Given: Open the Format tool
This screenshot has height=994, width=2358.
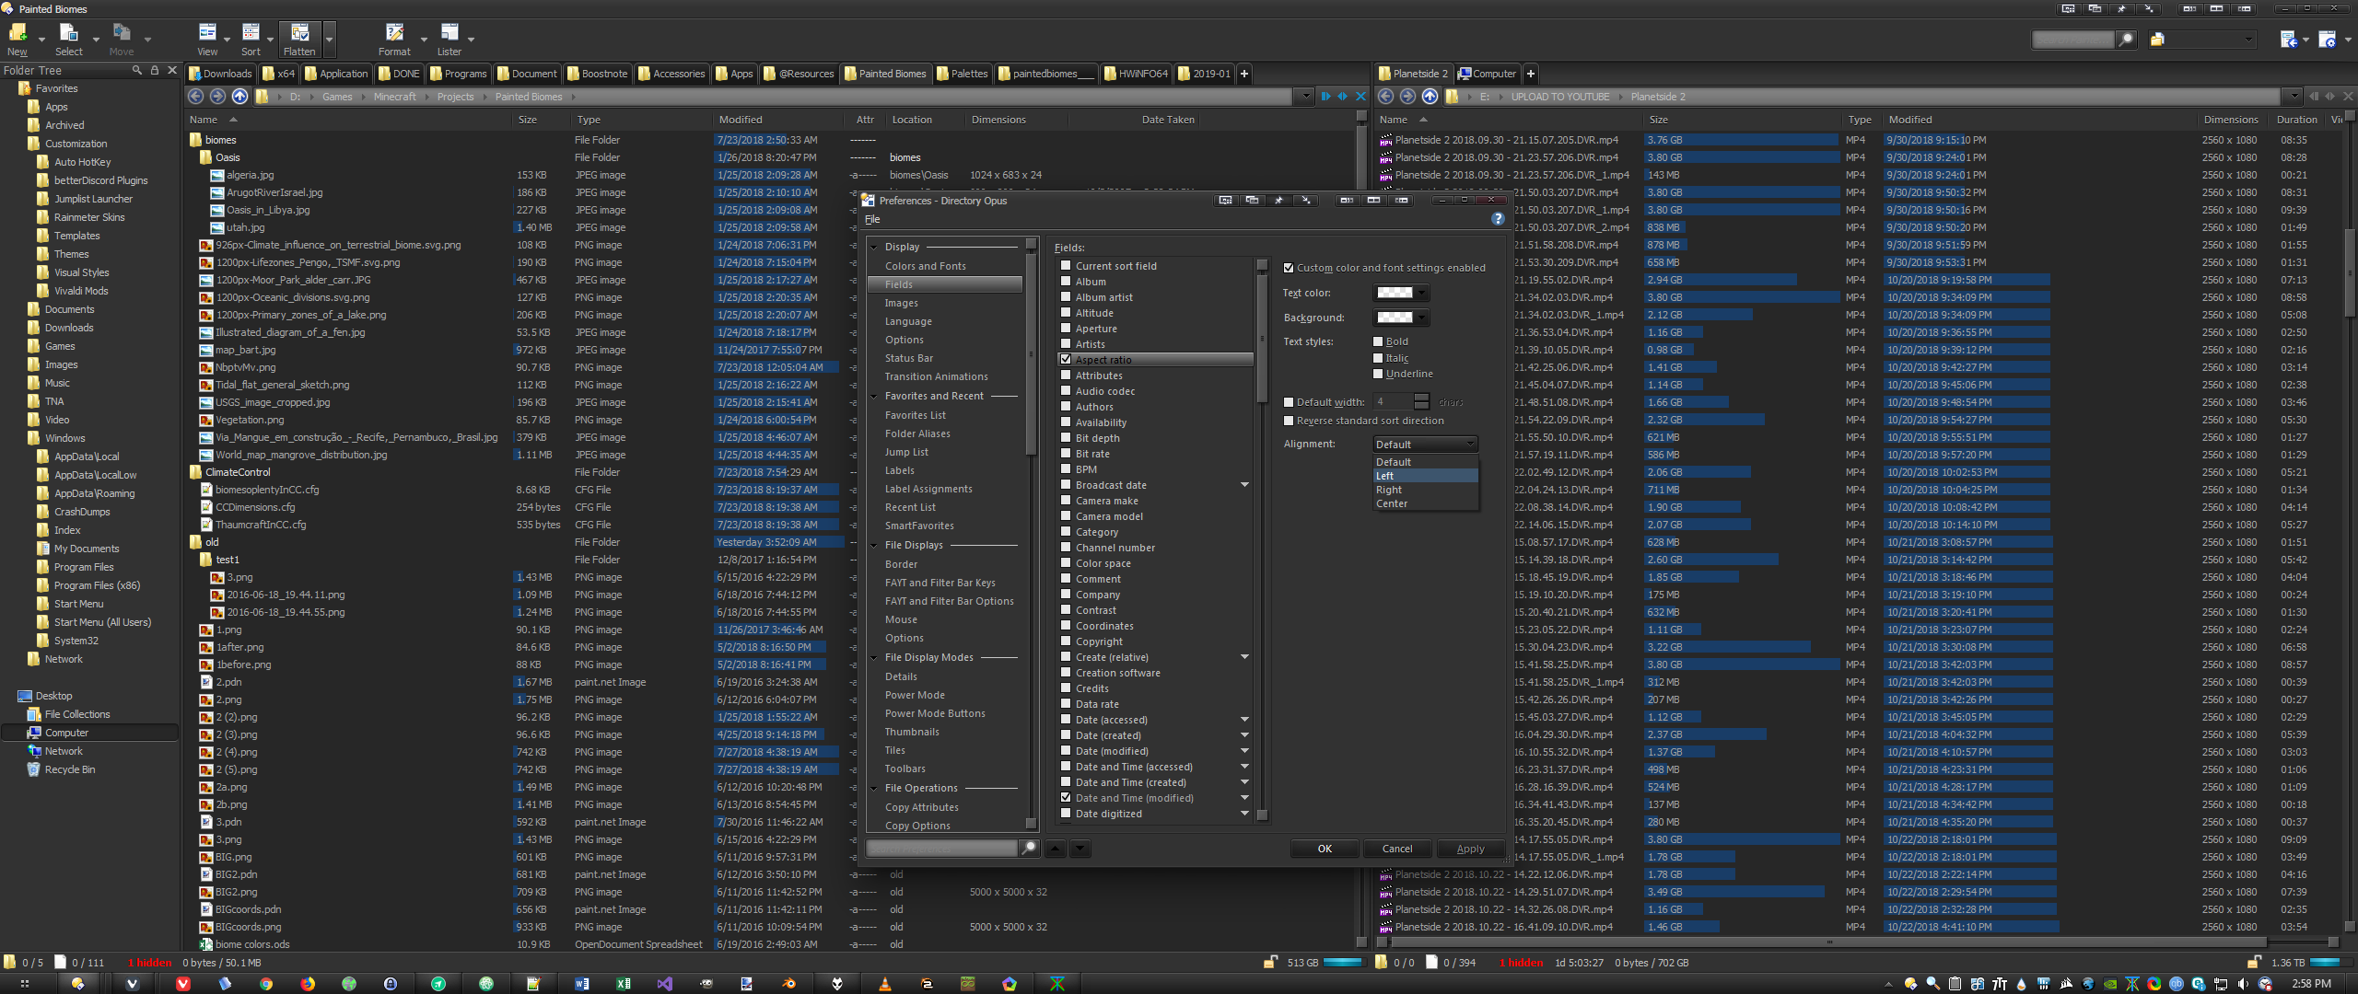Looking at the screenshot, I should (x=394, y=32).
